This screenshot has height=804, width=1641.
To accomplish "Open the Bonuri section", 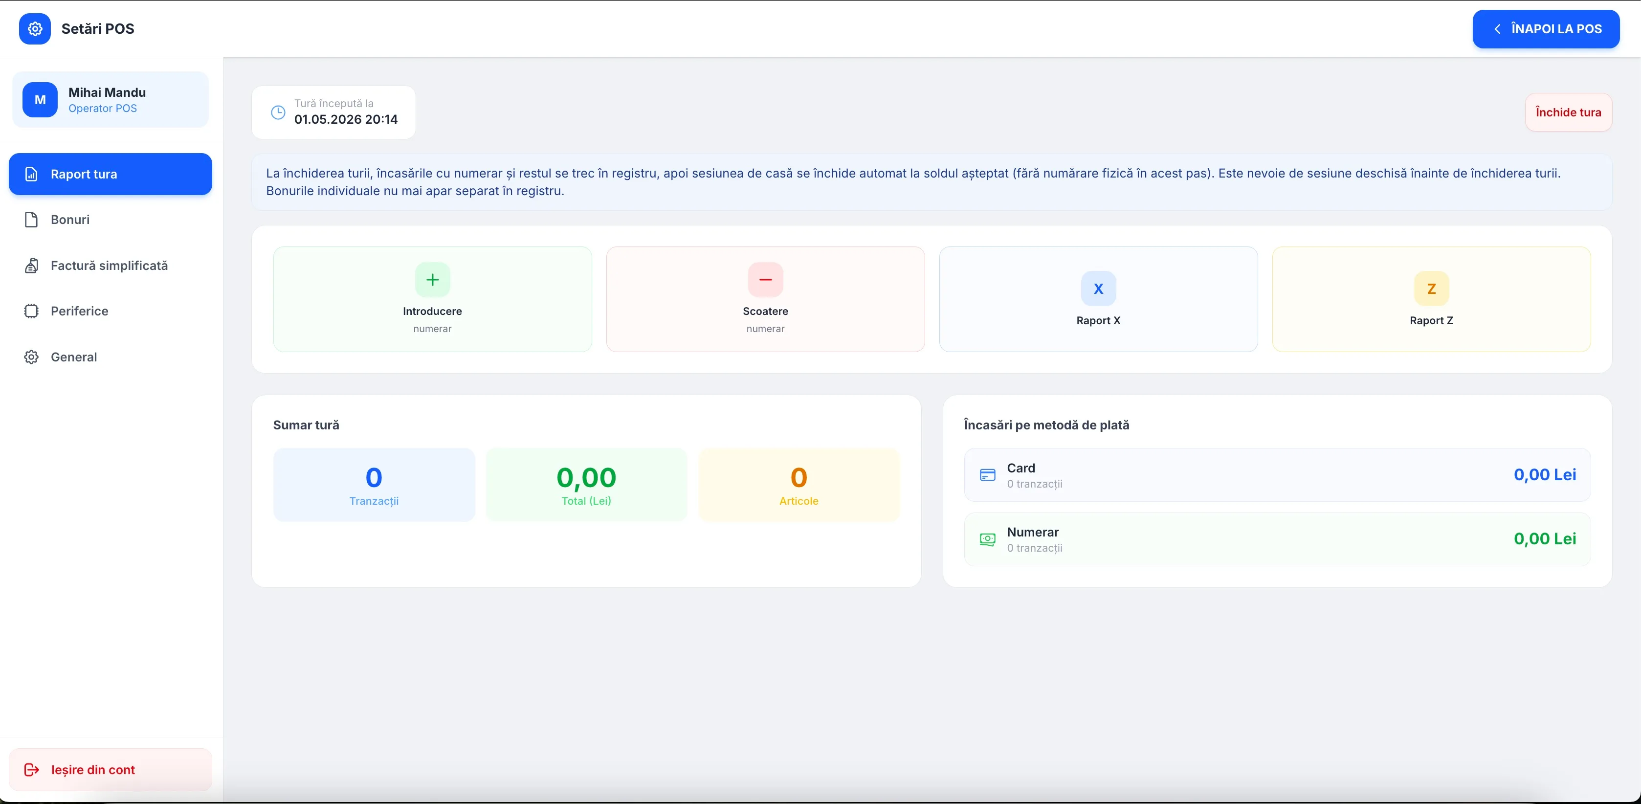I will [110, 220].
